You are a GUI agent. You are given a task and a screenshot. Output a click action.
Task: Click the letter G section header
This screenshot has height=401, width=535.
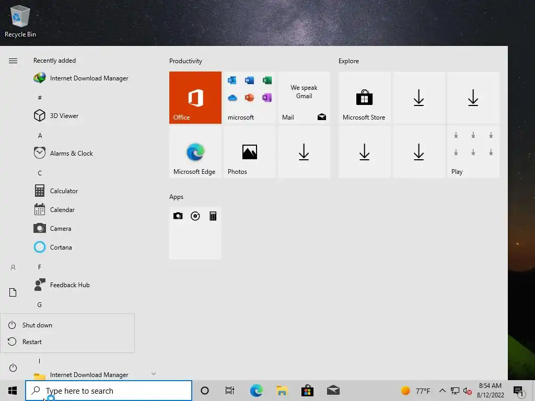pos(40,305)
